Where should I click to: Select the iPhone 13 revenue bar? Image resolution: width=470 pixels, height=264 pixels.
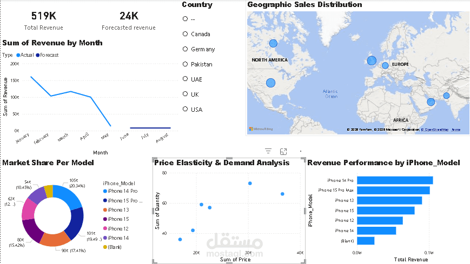(x=389, y=200)
